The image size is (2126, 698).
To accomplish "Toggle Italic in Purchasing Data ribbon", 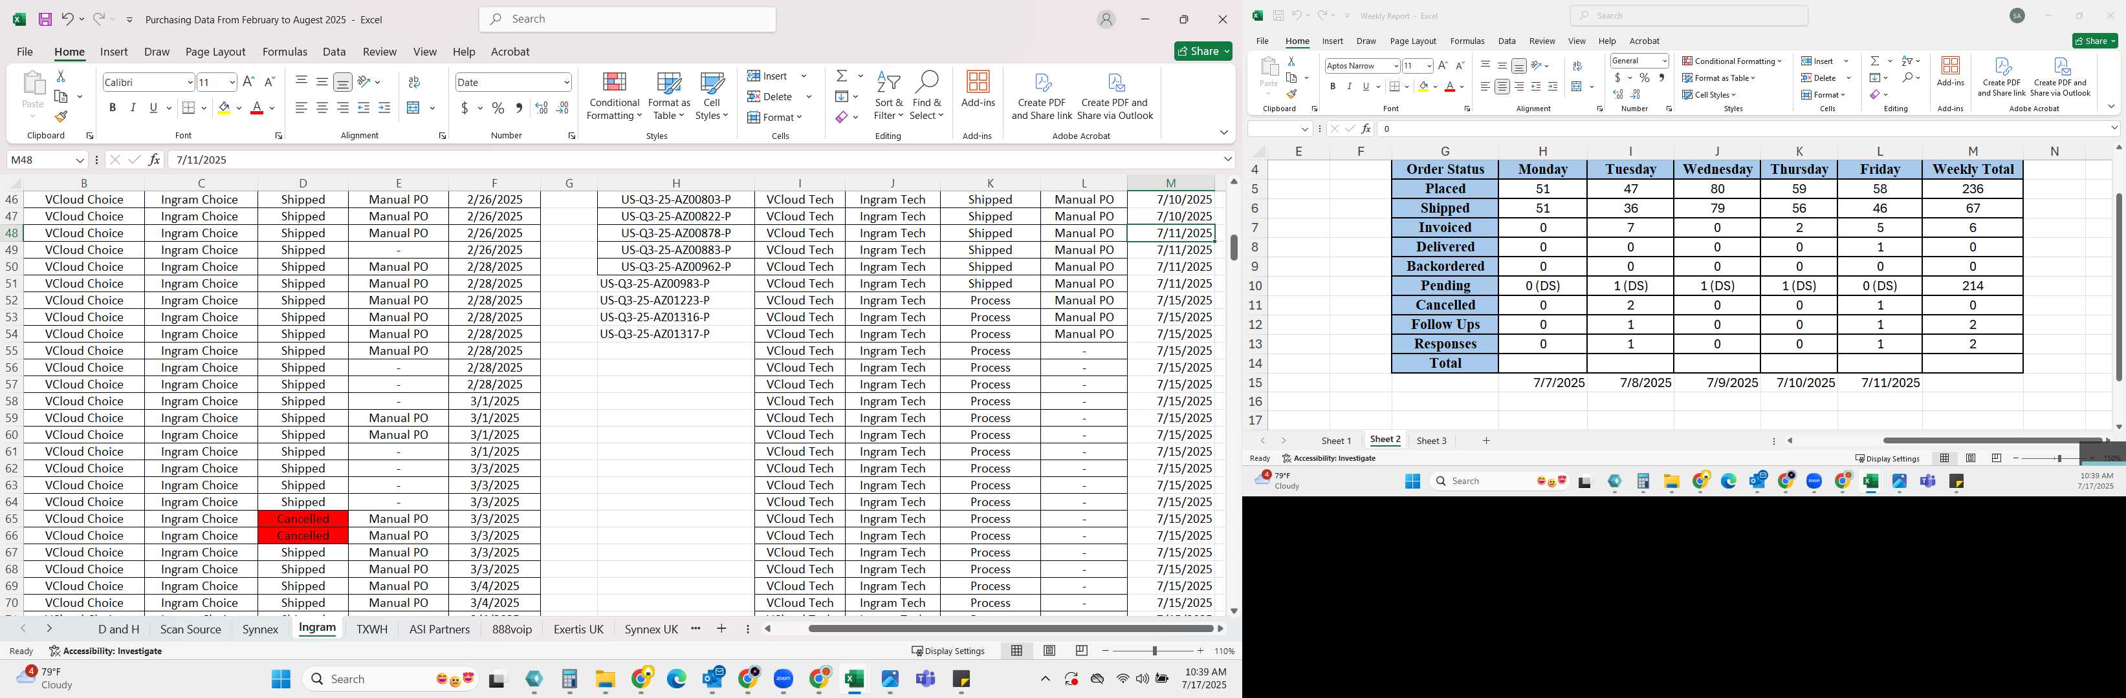I will 133,108.
